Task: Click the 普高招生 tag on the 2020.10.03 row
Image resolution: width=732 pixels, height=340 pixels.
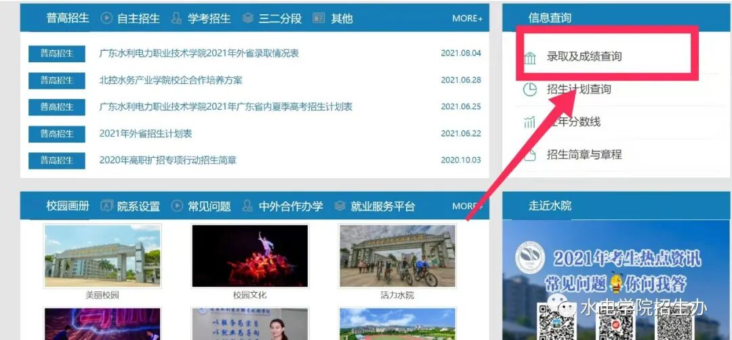Action: (57, 161)
